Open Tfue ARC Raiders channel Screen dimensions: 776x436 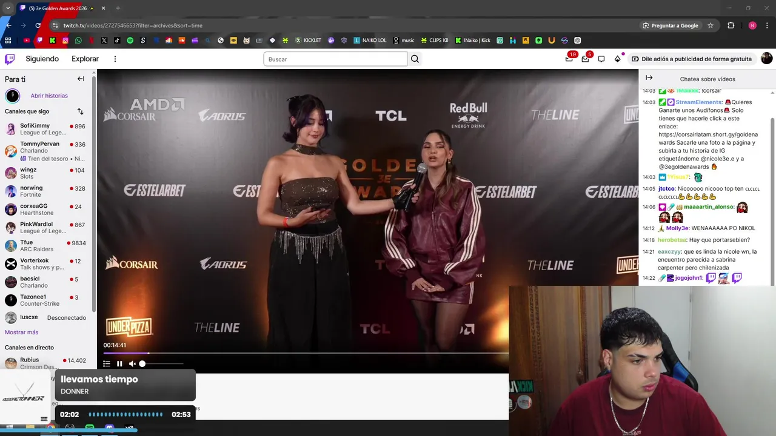(x=45, y=246)
